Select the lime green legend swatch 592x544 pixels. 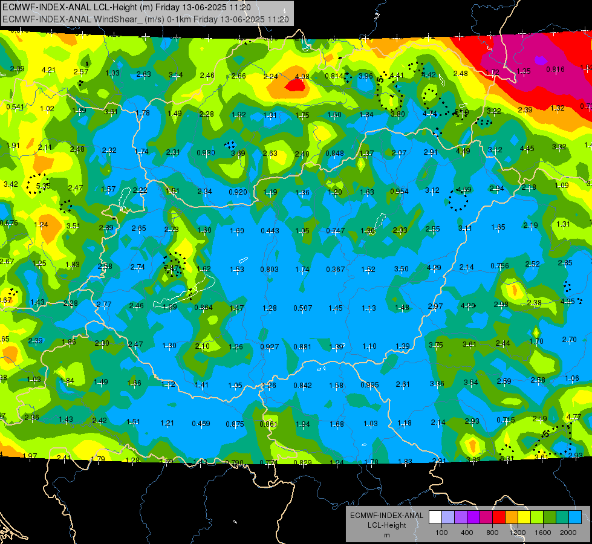coord(537,517)
